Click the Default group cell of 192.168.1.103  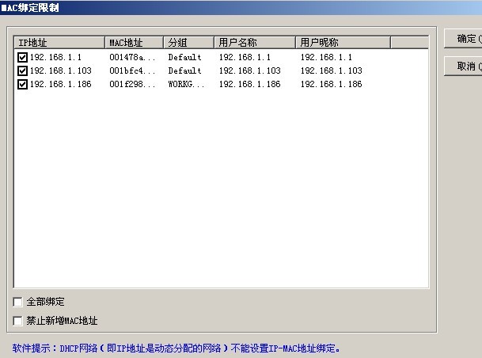tap(184, 70)
